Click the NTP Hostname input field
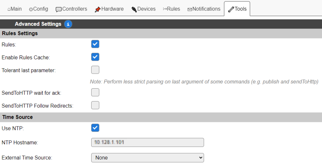This screenshot has width=322, height=164. pyautogui.click(x=147, y=142)
